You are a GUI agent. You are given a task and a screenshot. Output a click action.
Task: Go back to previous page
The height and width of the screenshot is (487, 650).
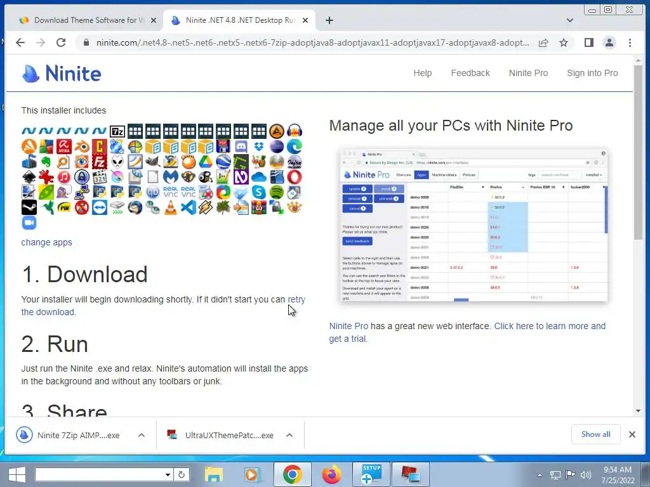[20, 42]
